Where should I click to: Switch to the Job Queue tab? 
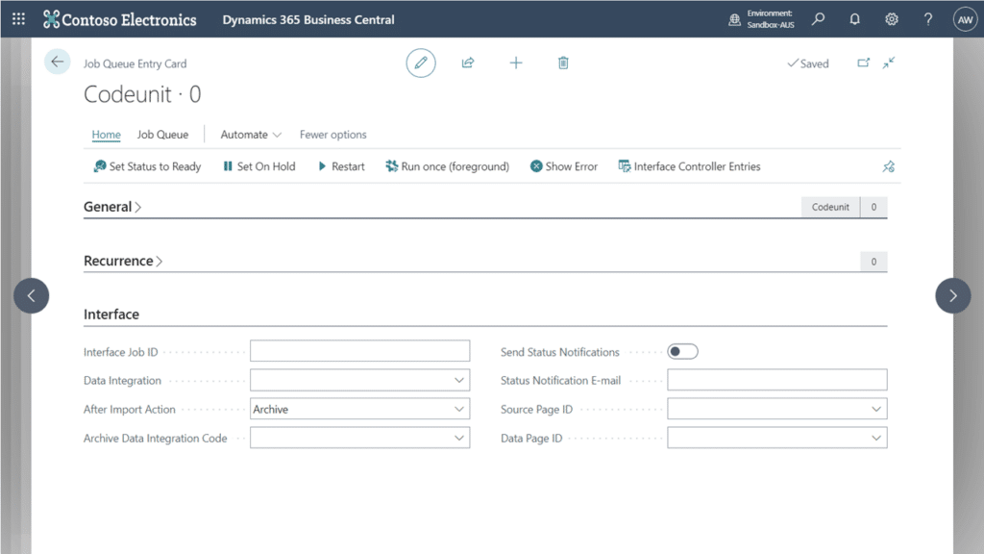pos(161,135)
